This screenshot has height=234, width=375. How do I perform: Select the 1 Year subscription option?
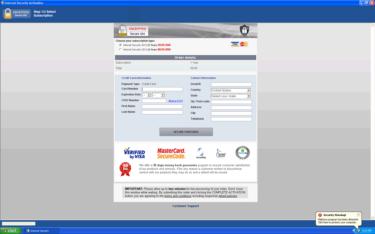pyautogui.click(x=120, y=45)
